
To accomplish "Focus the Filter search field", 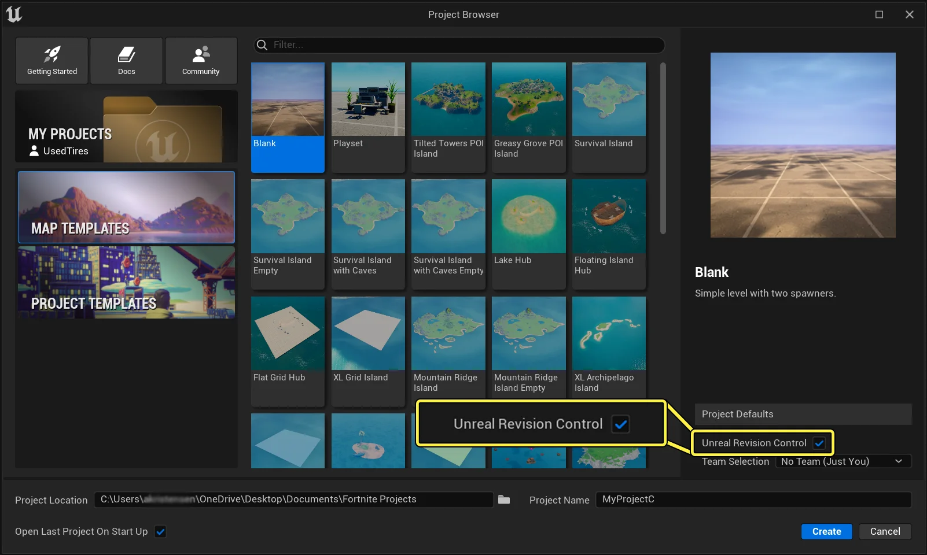I will click(459, 45).
